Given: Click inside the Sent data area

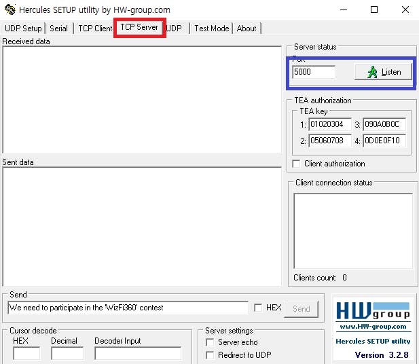Looking at the screenshot, I should pyautogui.click(x=142, y=226).
